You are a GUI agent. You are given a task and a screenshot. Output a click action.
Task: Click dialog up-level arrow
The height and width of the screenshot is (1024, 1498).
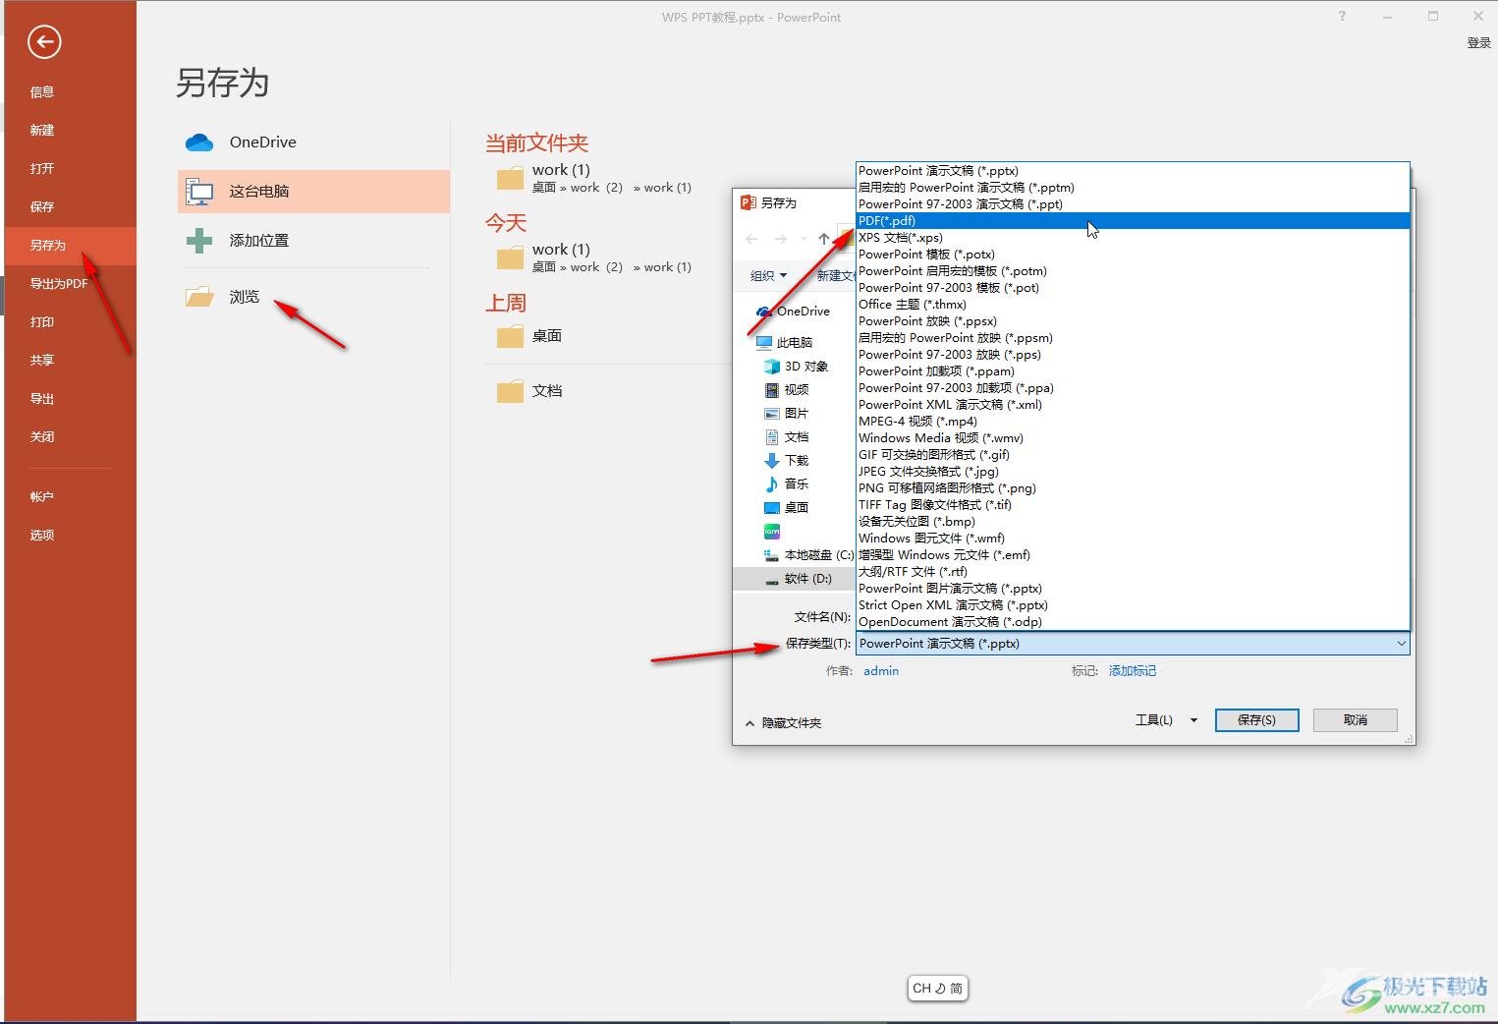pos(824,239)
